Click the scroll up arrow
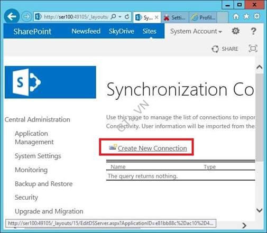267x233 pixels. click(x=260, y=67)
